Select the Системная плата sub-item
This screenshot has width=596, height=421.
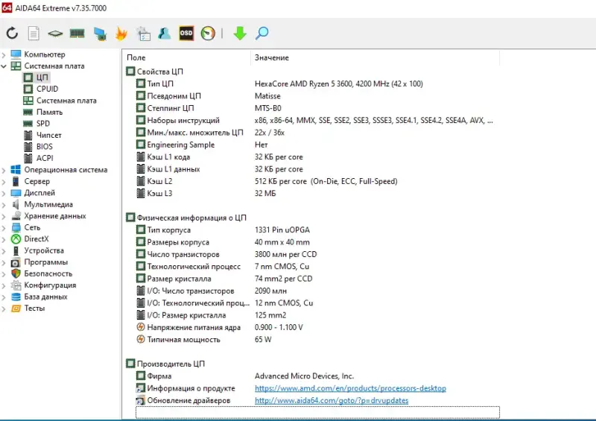pyautogui.click(x=66, y=101)
